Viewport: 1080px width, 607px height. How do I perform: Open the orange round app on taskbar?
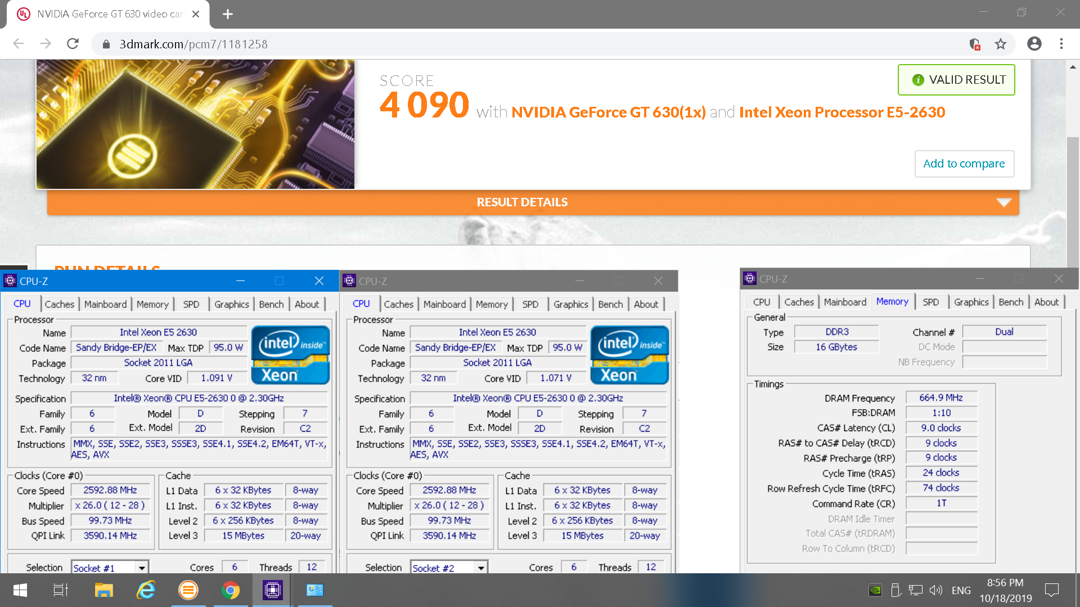tap(188, 590)
